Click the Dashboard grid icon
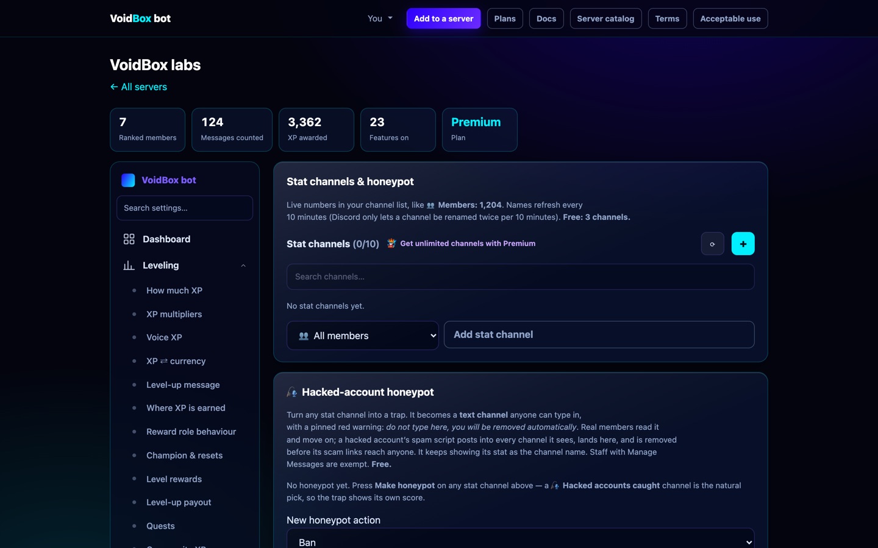878x548 pixels. (129, 239)
